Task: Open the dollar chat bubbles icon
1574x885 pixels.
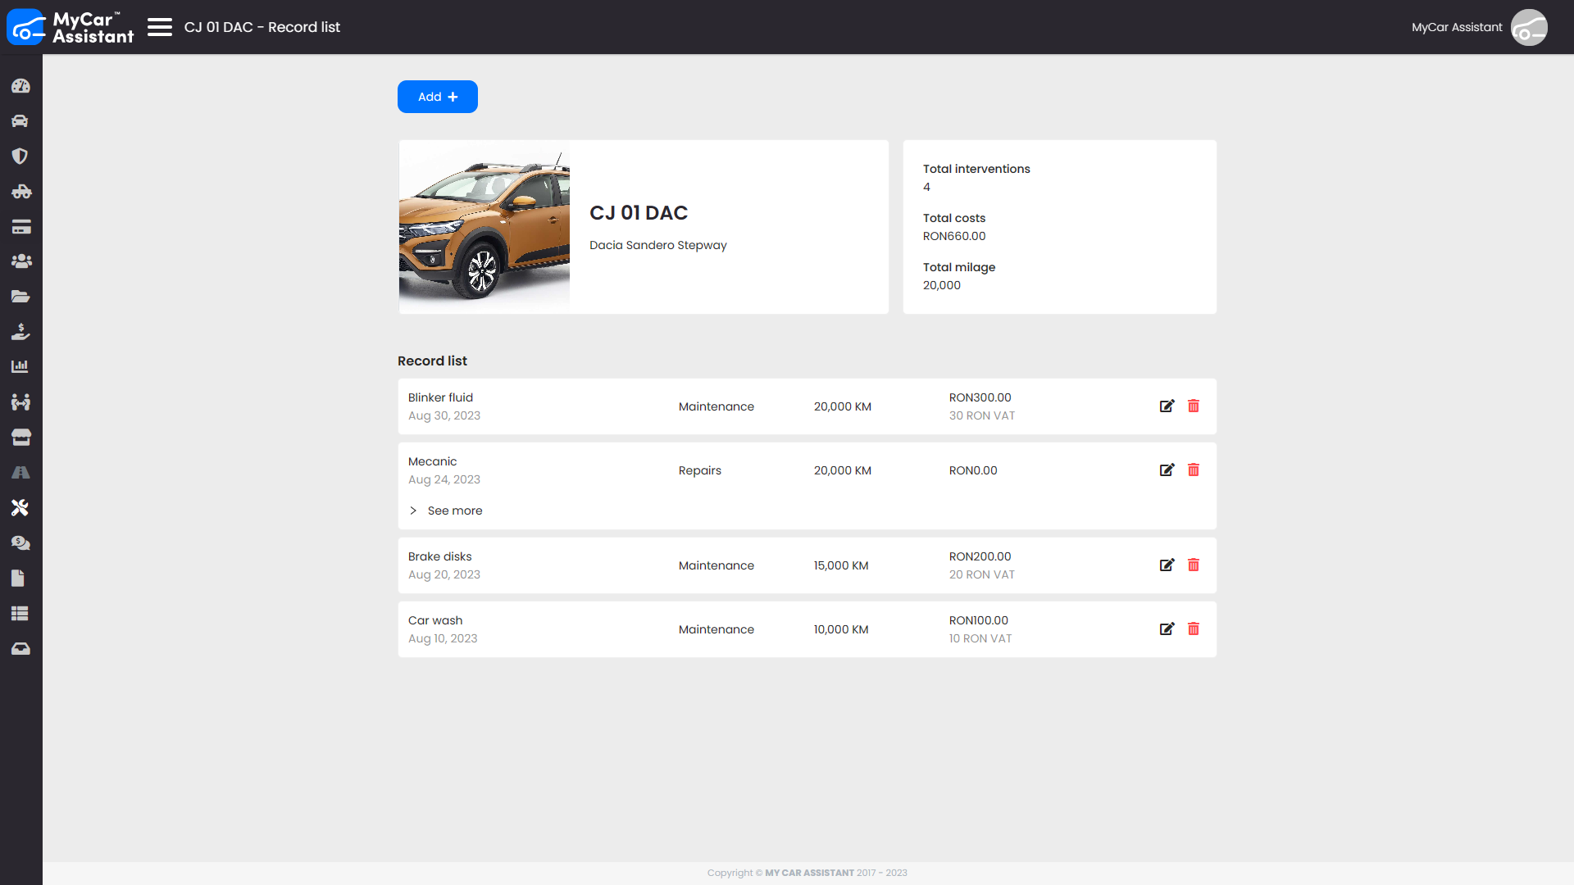Action: (20, 543)
